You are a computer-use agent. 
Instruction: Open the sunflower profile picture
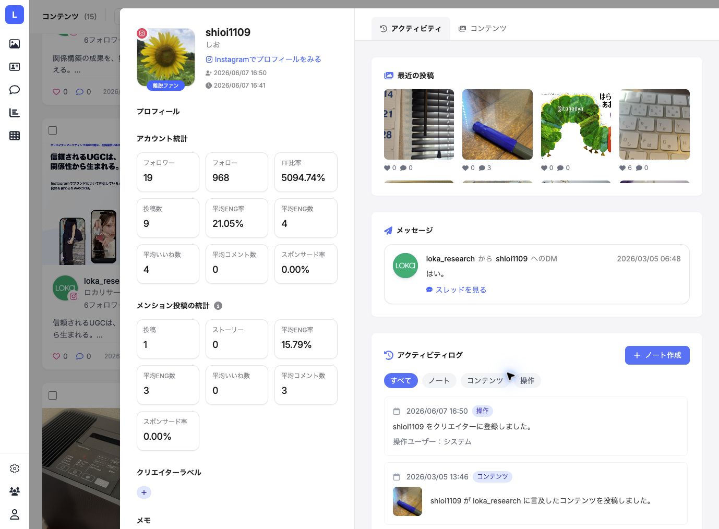pos(166,57)
